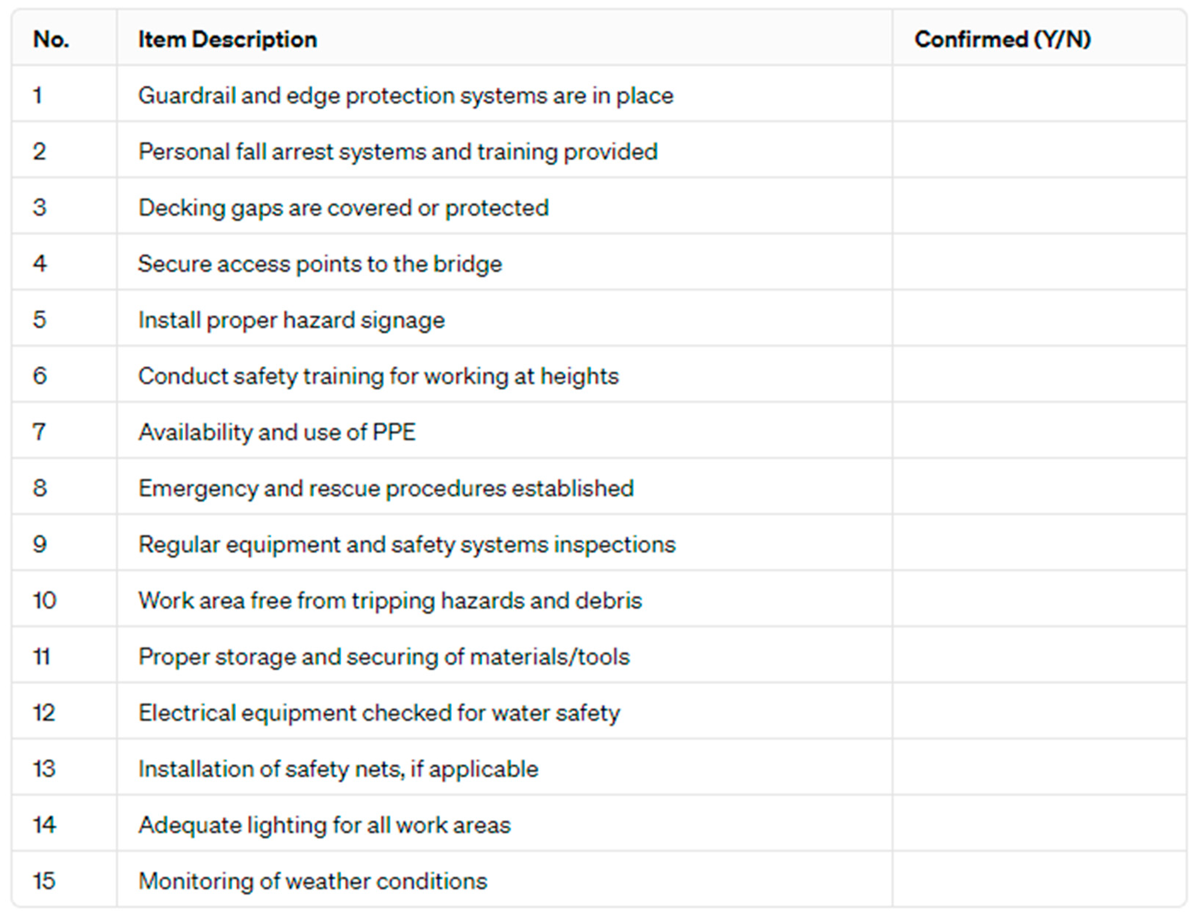Click row number 10 in the table

[45, 601]
